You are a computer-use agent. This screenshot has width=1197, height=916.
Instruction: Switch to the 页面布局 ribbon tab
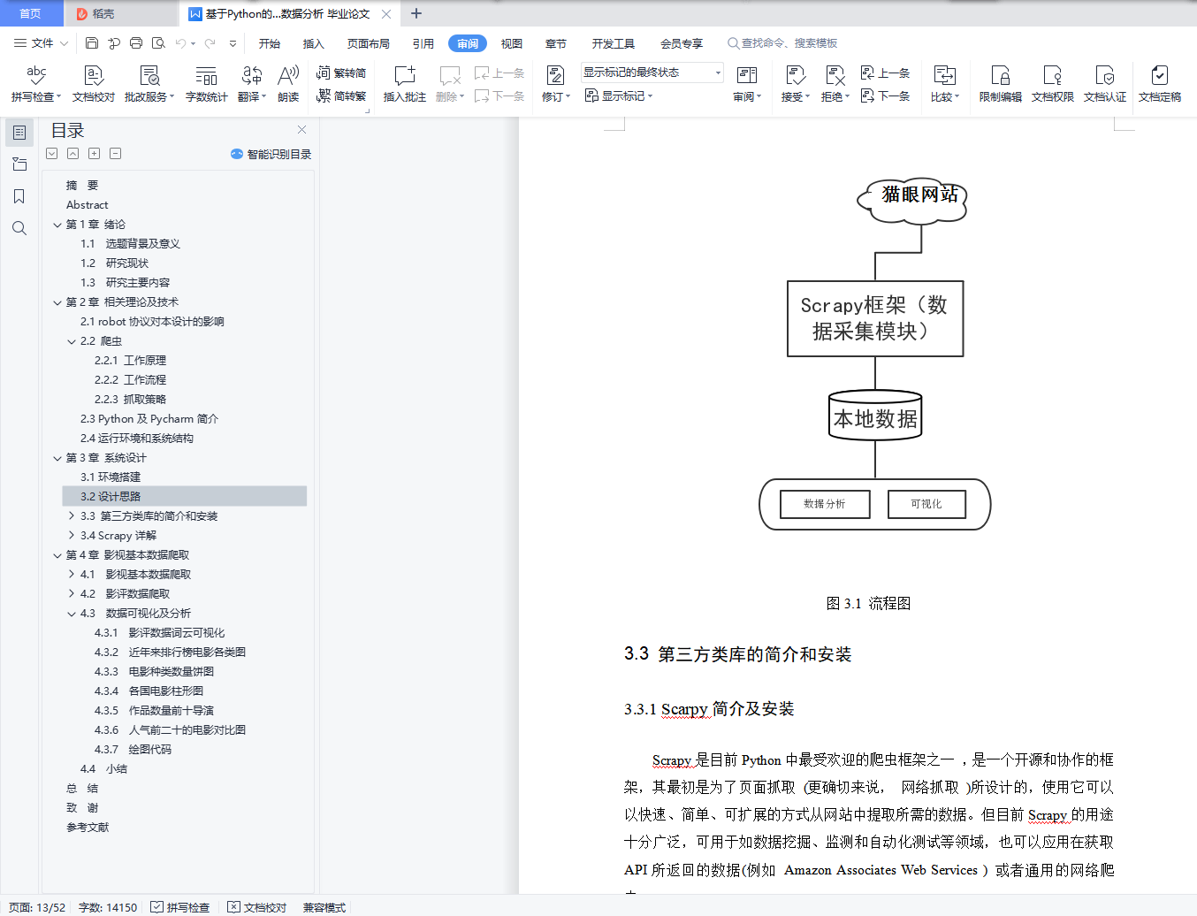pyautogui.click(x=369, y=43)
